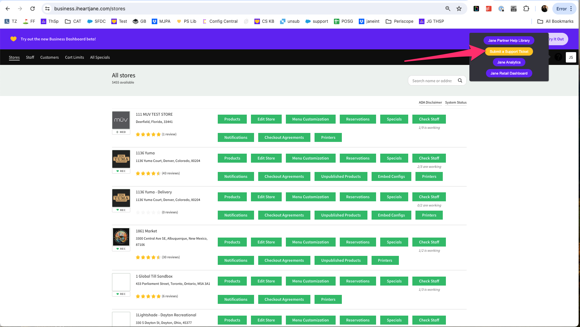Open browser zoom magnifier icon

coord(448,9)
